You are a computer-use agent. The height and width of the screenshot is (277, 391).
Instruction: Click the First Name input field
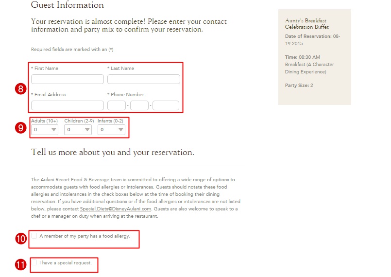click(68, 79)
